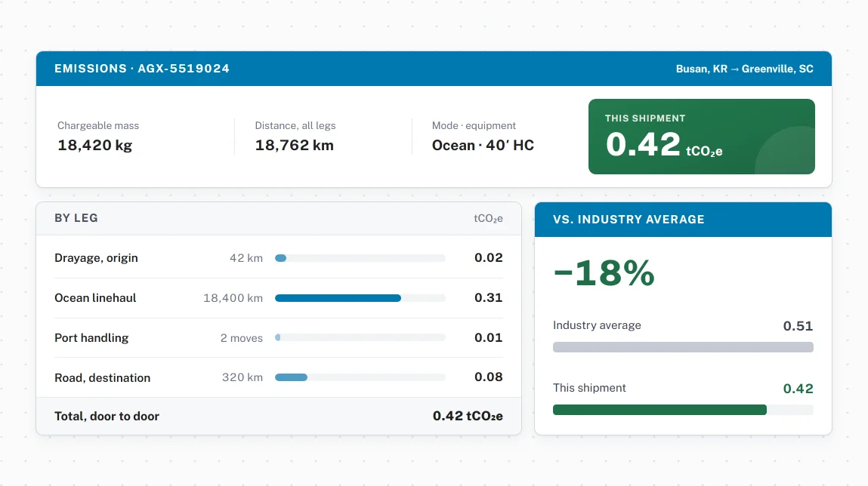Select the −18% comparison figure
This screenshot has height=486, width=868.
604,272
